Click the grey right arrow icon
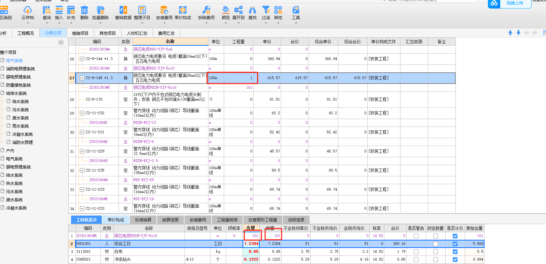The height and width of the screenshot is (264, 546). tap(535, 33)
